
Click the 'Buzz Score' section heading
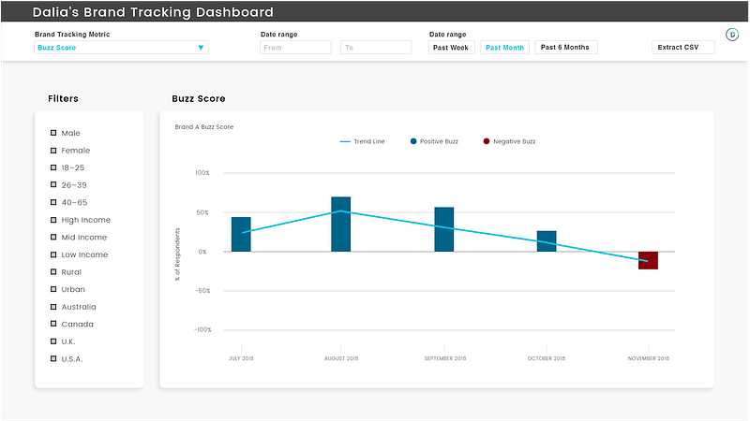pyautogui.click(x=199, y=99)
